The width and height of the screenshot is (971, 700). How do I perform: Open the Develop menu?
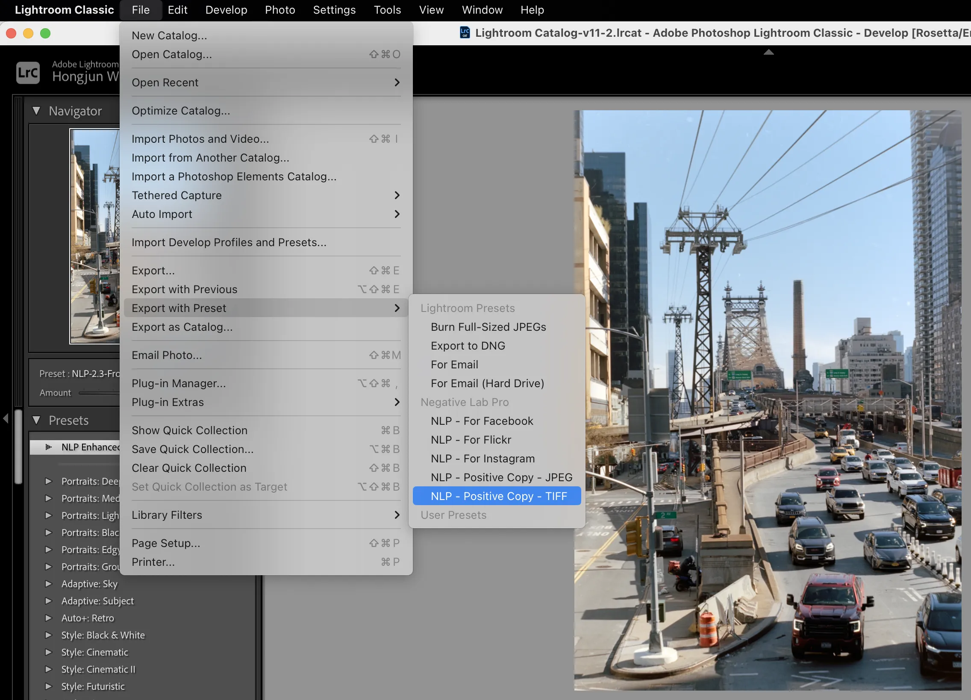(226, 10)
